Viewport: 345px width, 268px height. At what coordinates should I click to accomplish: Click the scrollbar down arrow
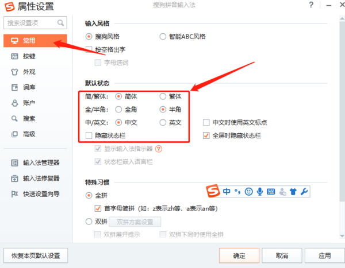[x=342, y=236]
